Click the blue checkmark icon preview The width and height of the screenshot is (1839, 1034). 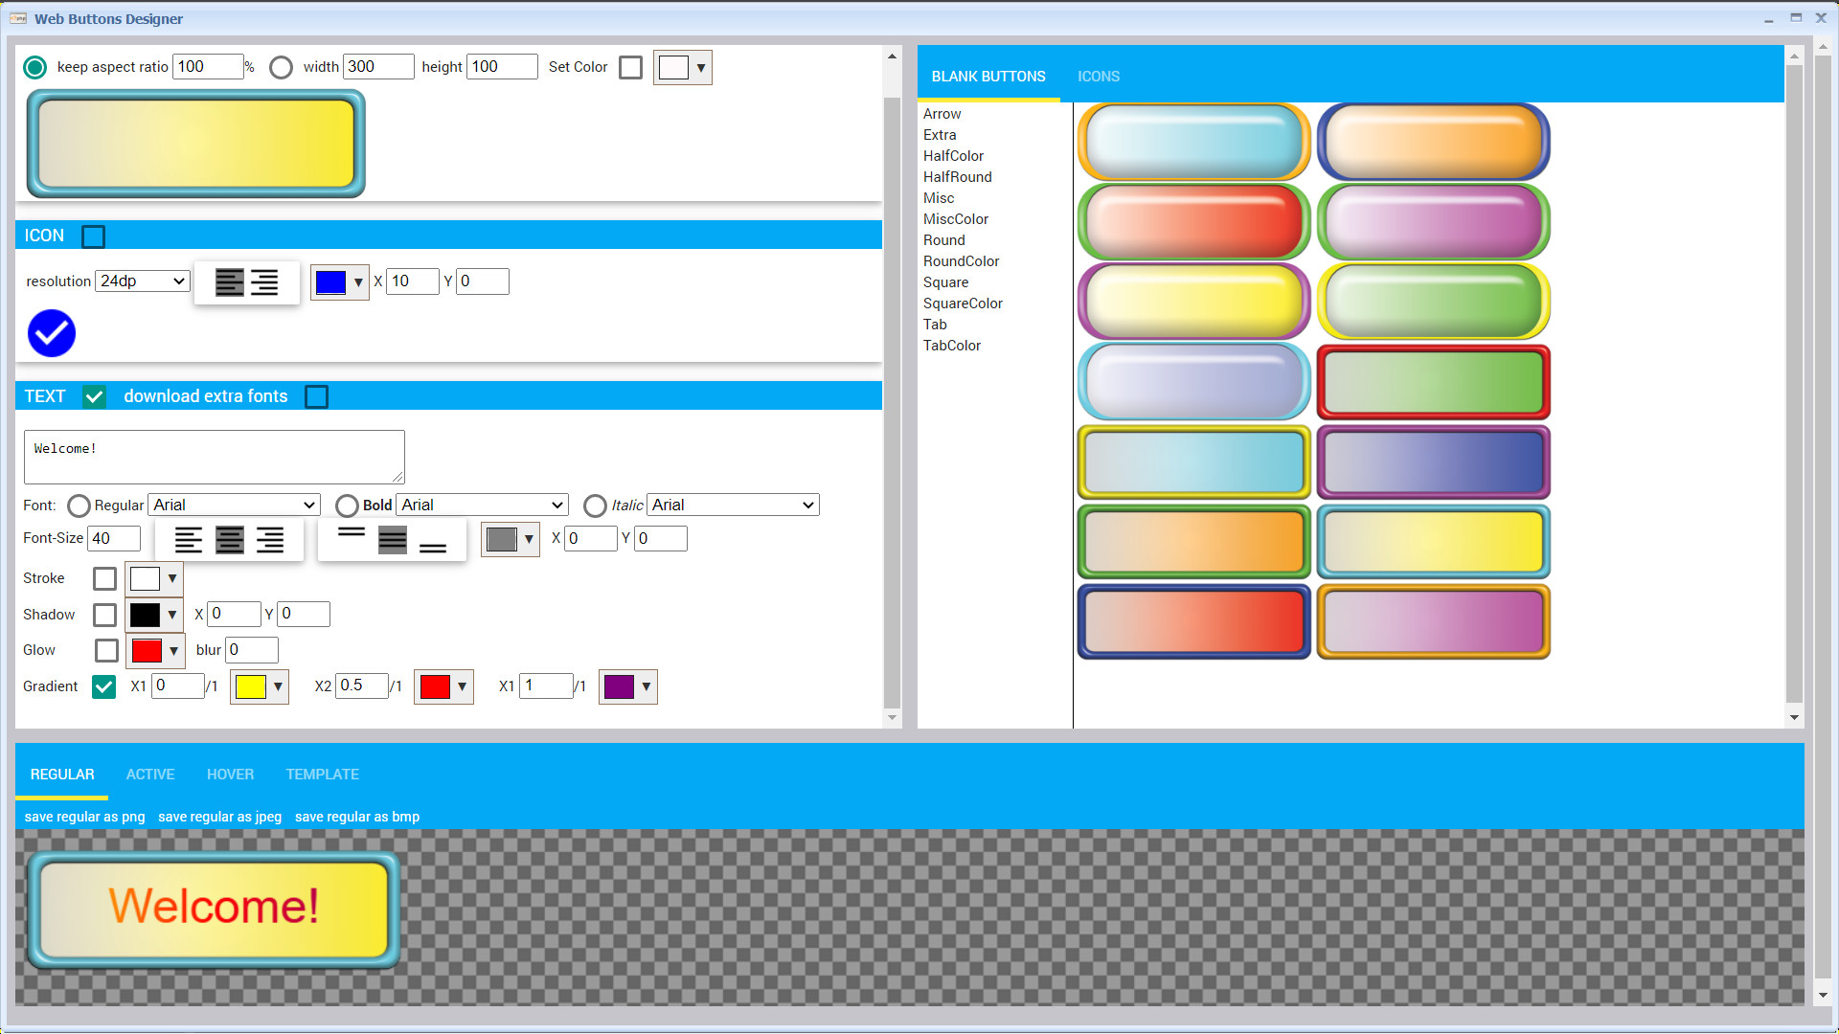click(x=51, y=333)
